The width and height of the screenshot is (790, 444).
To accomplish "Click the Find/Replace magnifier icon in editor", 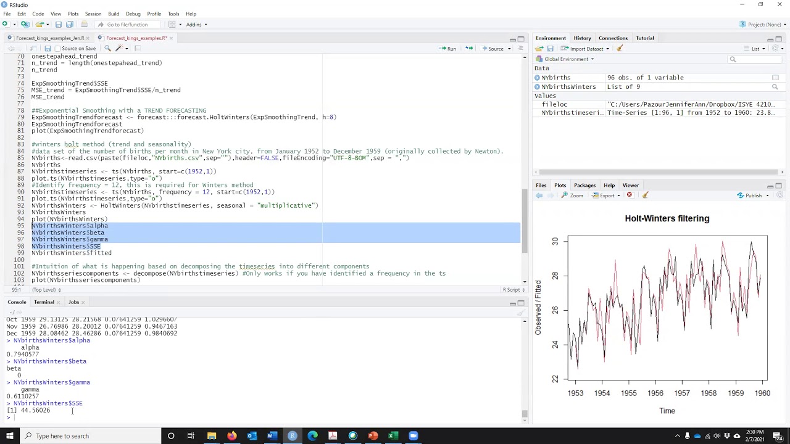I will pos(107,48).
